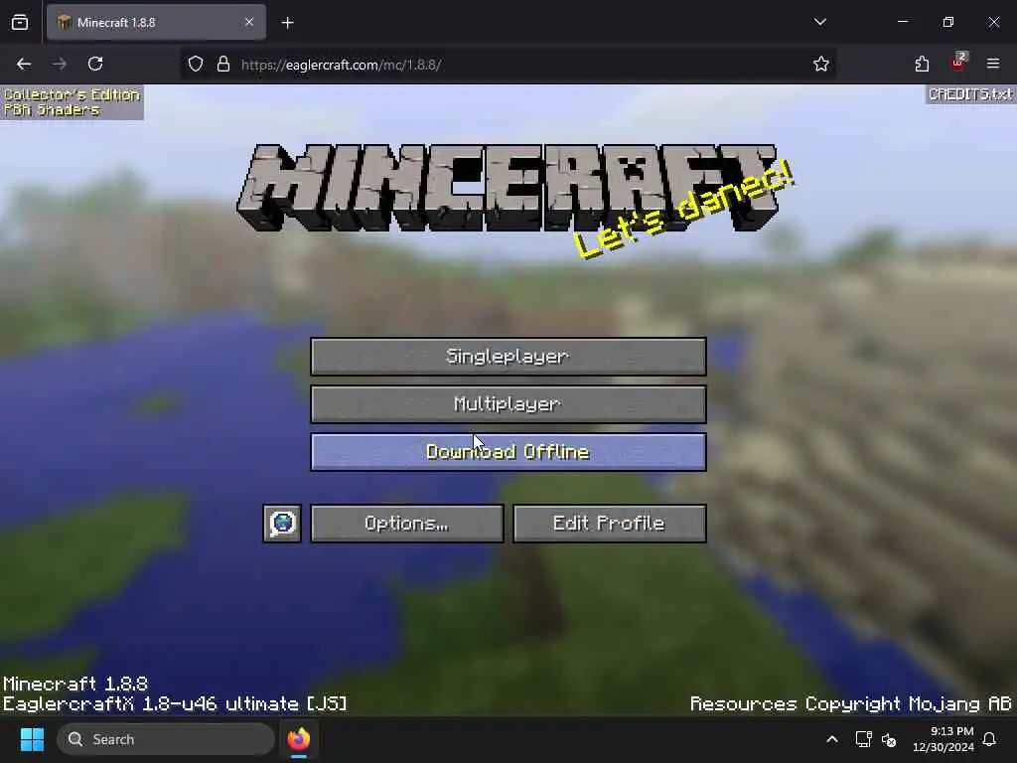Image resolution: width=1017 pixels, height=763 pixels.
Task: Minimize the Firefox window
Action: tap(902, 22)
